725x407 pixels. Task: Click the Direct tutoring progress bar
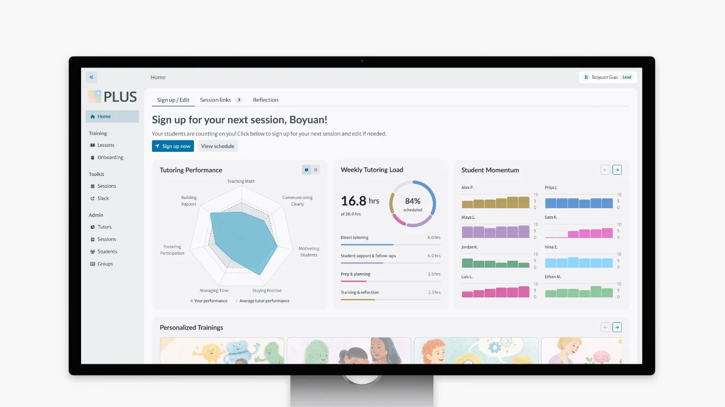(x=391, y=245)
